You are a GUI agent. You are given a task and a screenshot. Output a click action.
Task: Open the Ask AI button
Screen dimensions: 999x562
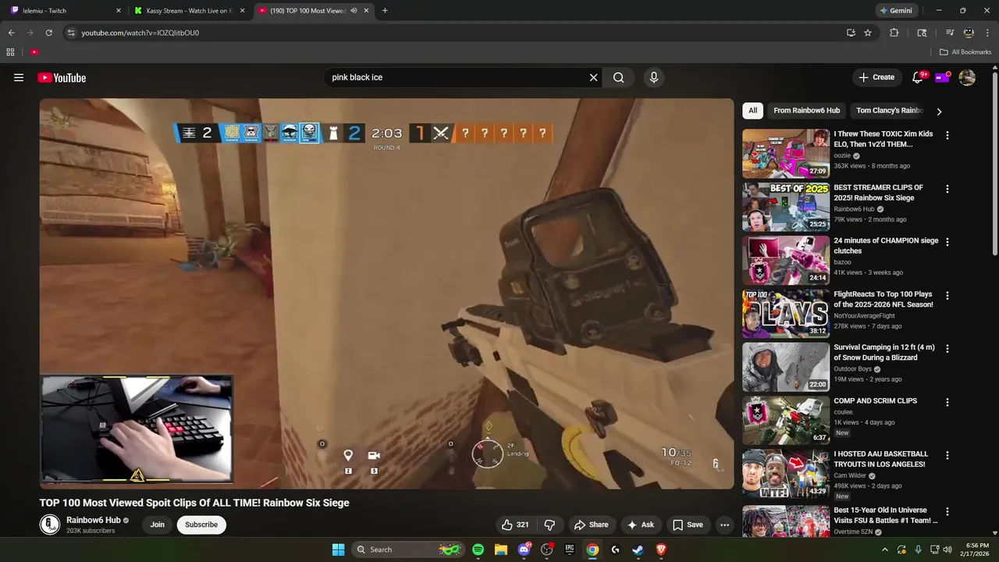(641, 525)
